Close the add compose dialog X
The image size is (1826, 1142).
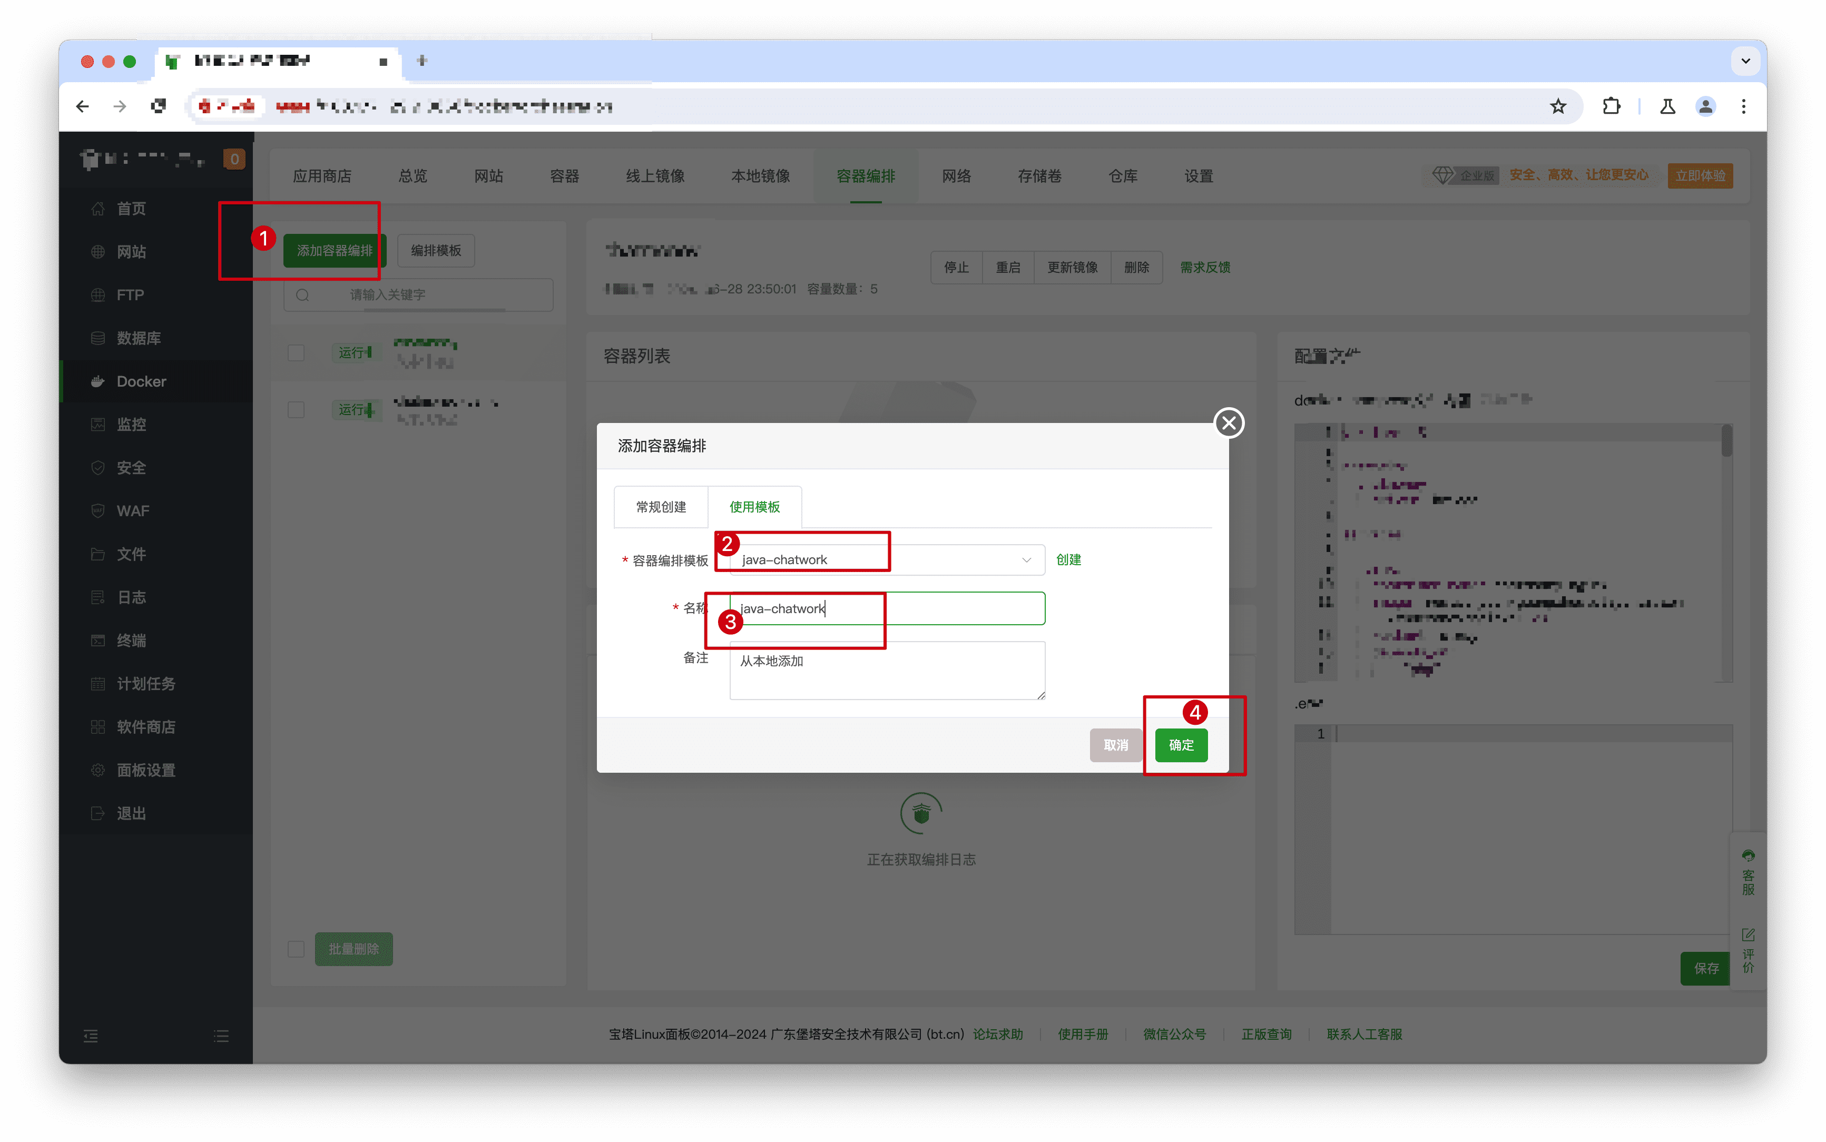tap(1228, 422)
